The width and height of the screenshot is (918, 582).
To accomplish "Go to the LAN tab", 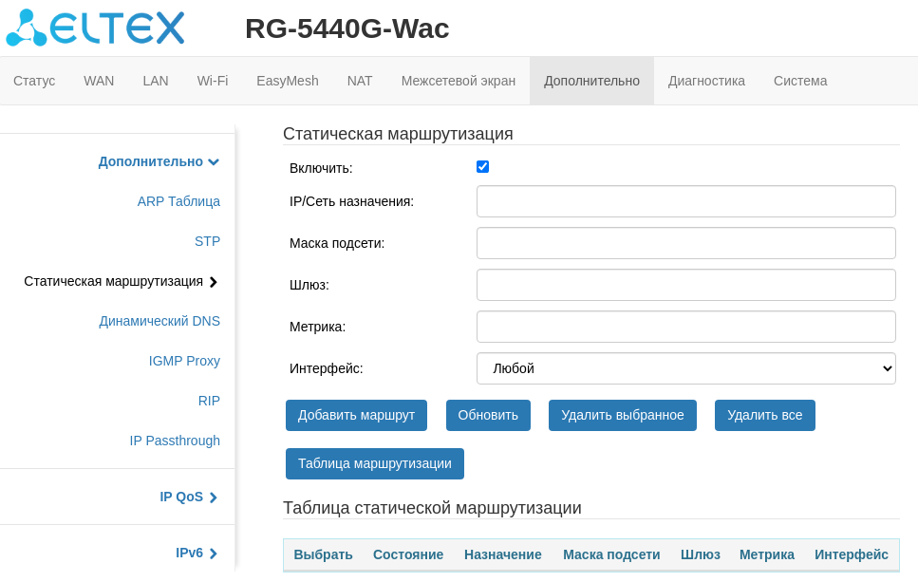I will (156, 81).
